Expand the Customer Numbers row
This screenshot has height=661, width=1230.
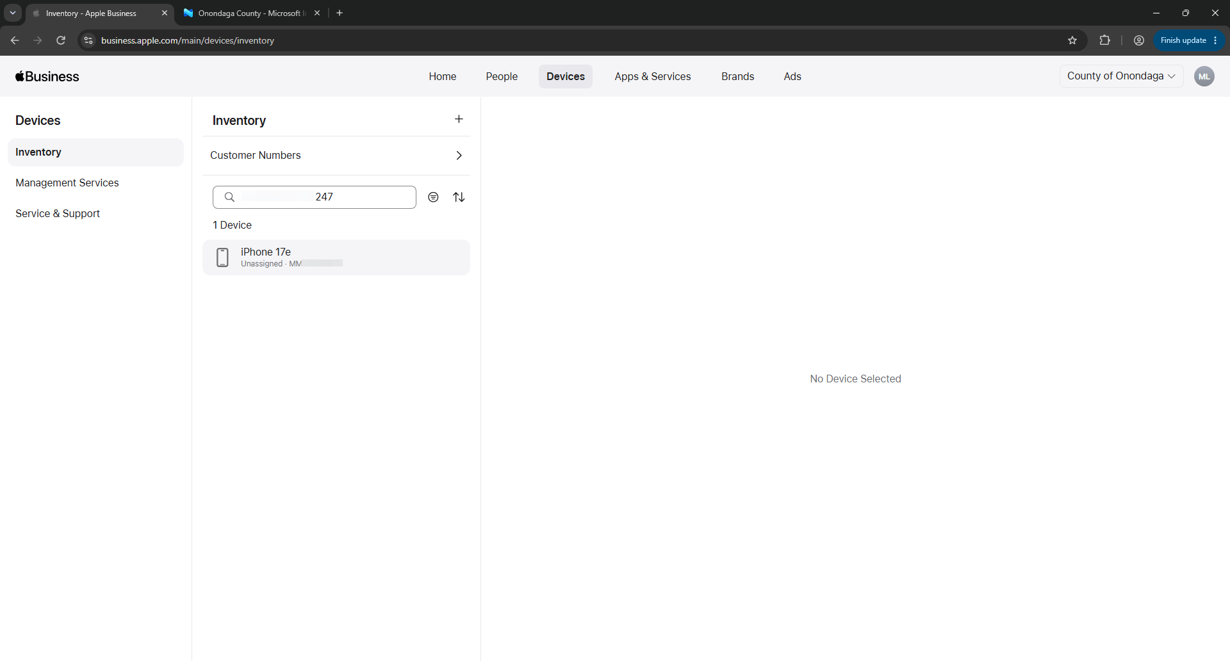point(336,156)
